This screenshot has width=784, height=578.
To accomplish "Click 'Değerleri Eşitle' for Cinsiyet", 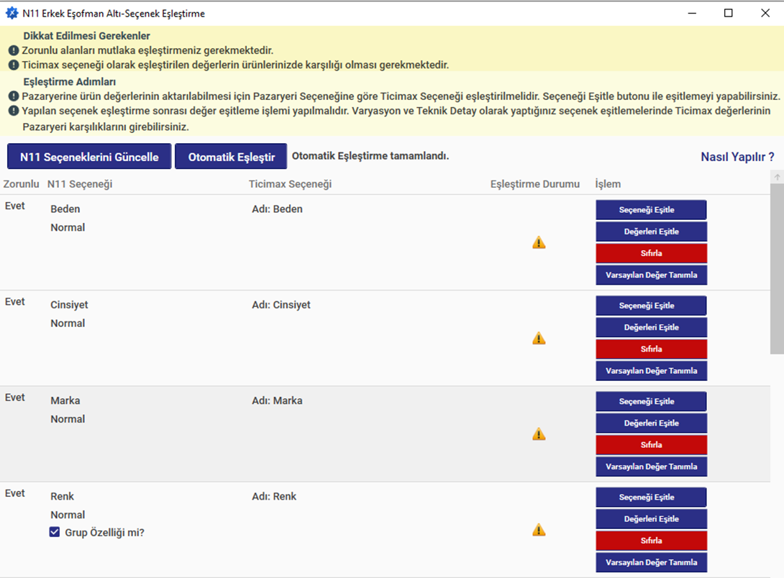I will [651, 328].
